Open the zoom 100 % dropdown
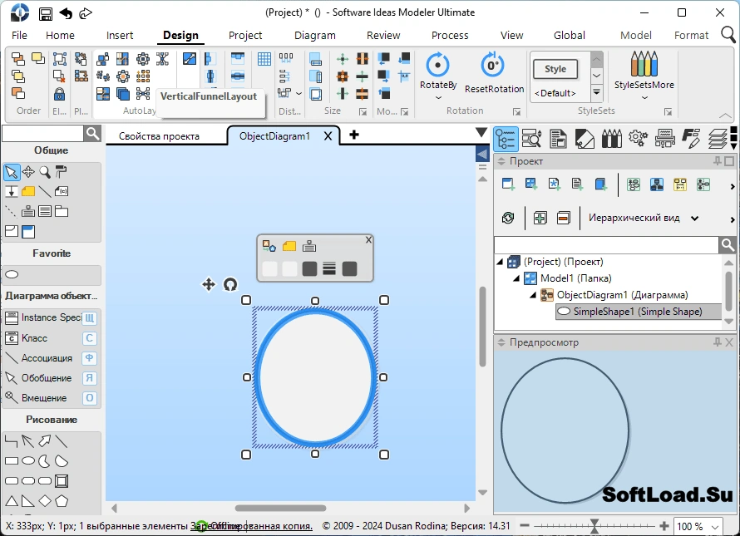740x536 pixels. pos(715,527)
